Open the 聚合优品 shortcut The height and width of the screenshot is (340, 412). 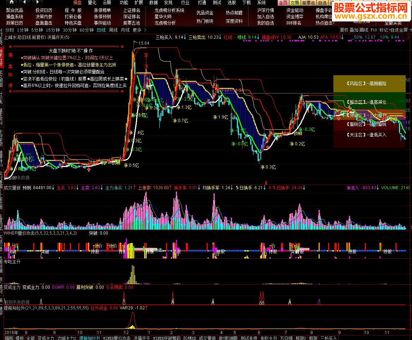click(x=15, y=10)
